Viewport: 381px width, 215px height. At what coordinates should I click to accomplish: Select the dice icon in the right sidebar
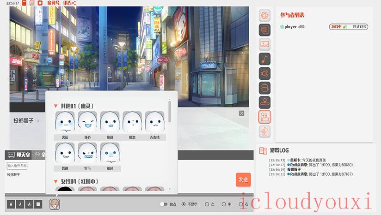click(264, 16)
